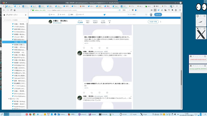Click the xclock taskbar entry

(123, 114)
